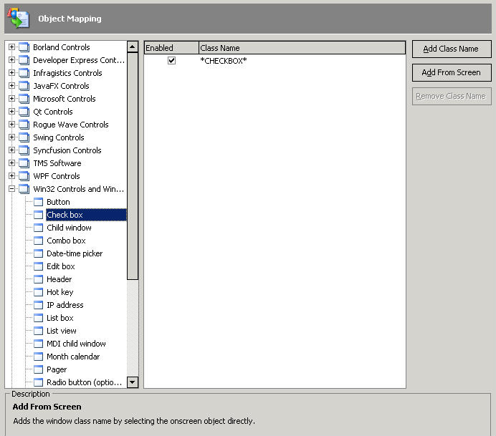
Task: Expand the Microsoft Controls node
Action: [x=11, y=99]
